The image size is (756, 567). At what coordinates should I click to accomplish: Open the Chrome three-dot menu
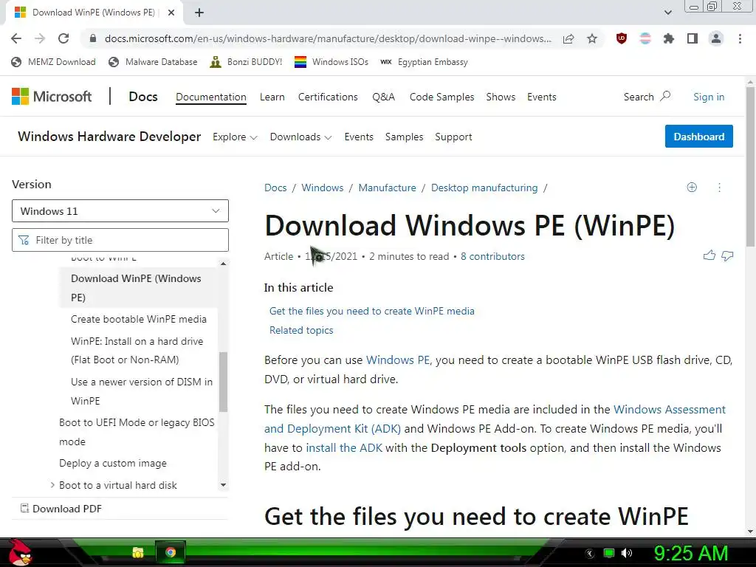pos(740,38)
